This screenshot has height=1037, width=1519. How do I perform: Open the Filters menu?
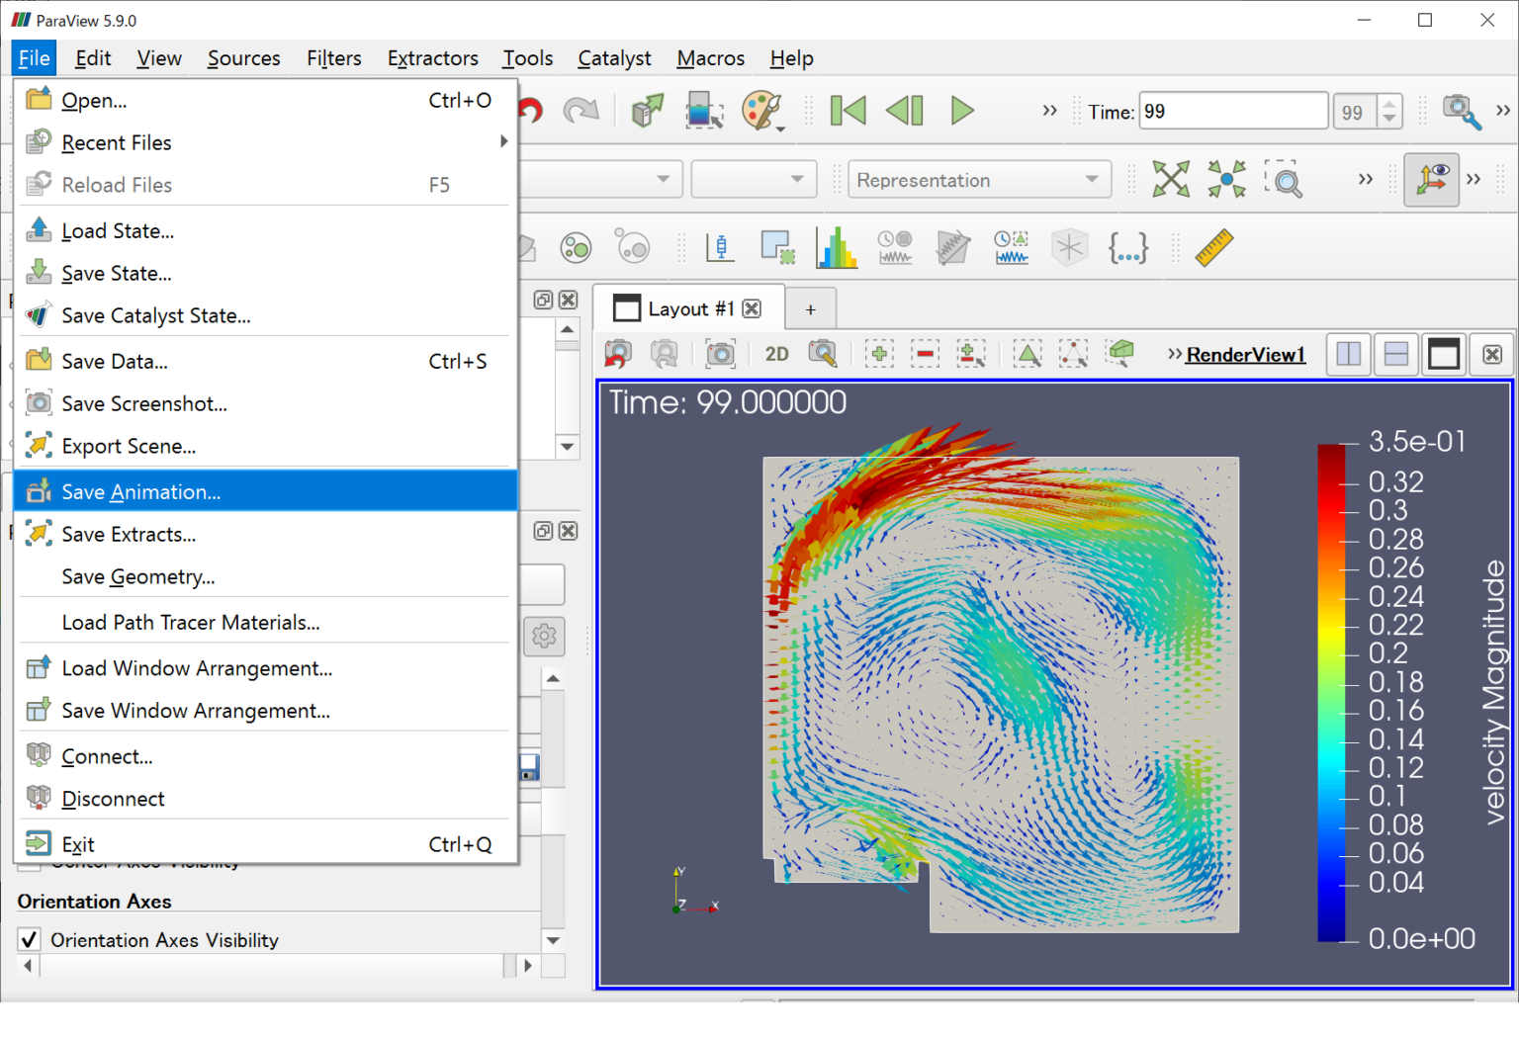click(333, 58)
